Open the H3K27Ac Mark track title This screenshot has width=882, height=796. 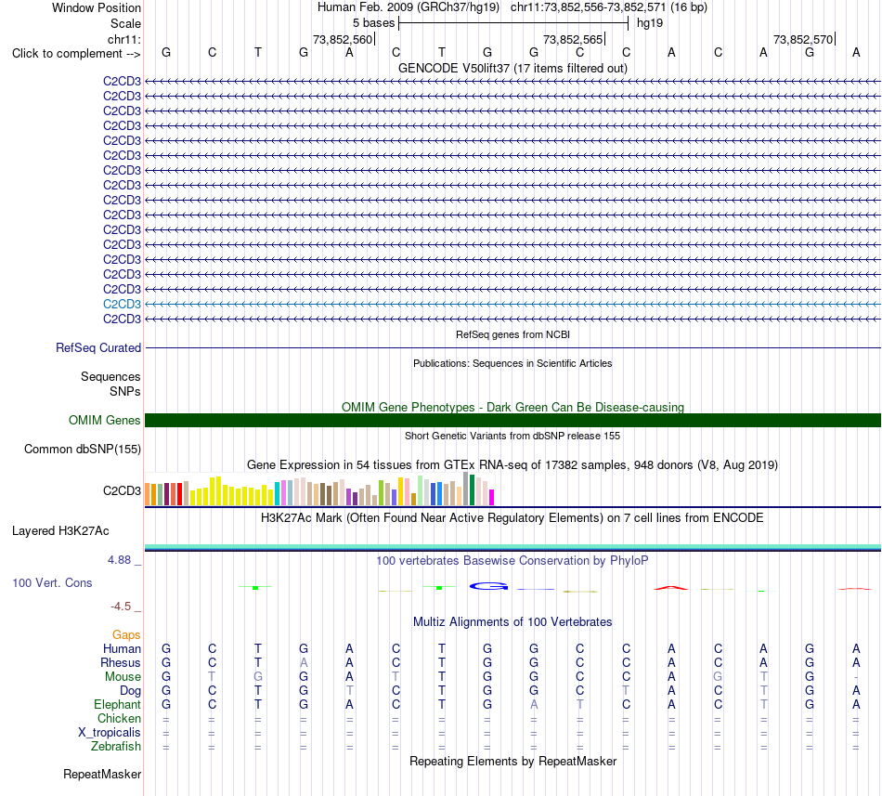pos(512,518)
